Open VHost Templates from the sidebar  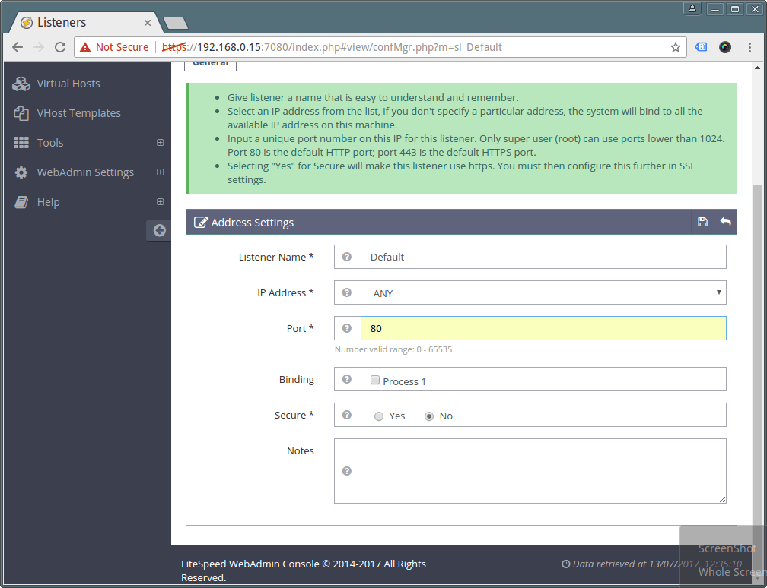[x=78, y=113]
